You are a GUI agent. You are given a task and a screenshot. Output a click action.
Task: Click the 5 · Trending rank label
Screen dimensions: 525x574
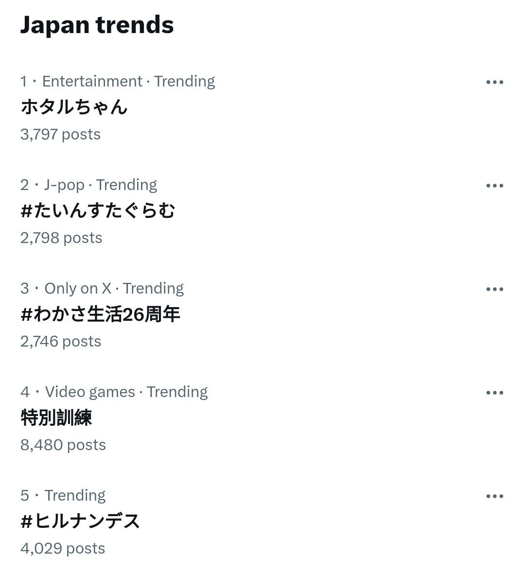click(x=63, y=495)
